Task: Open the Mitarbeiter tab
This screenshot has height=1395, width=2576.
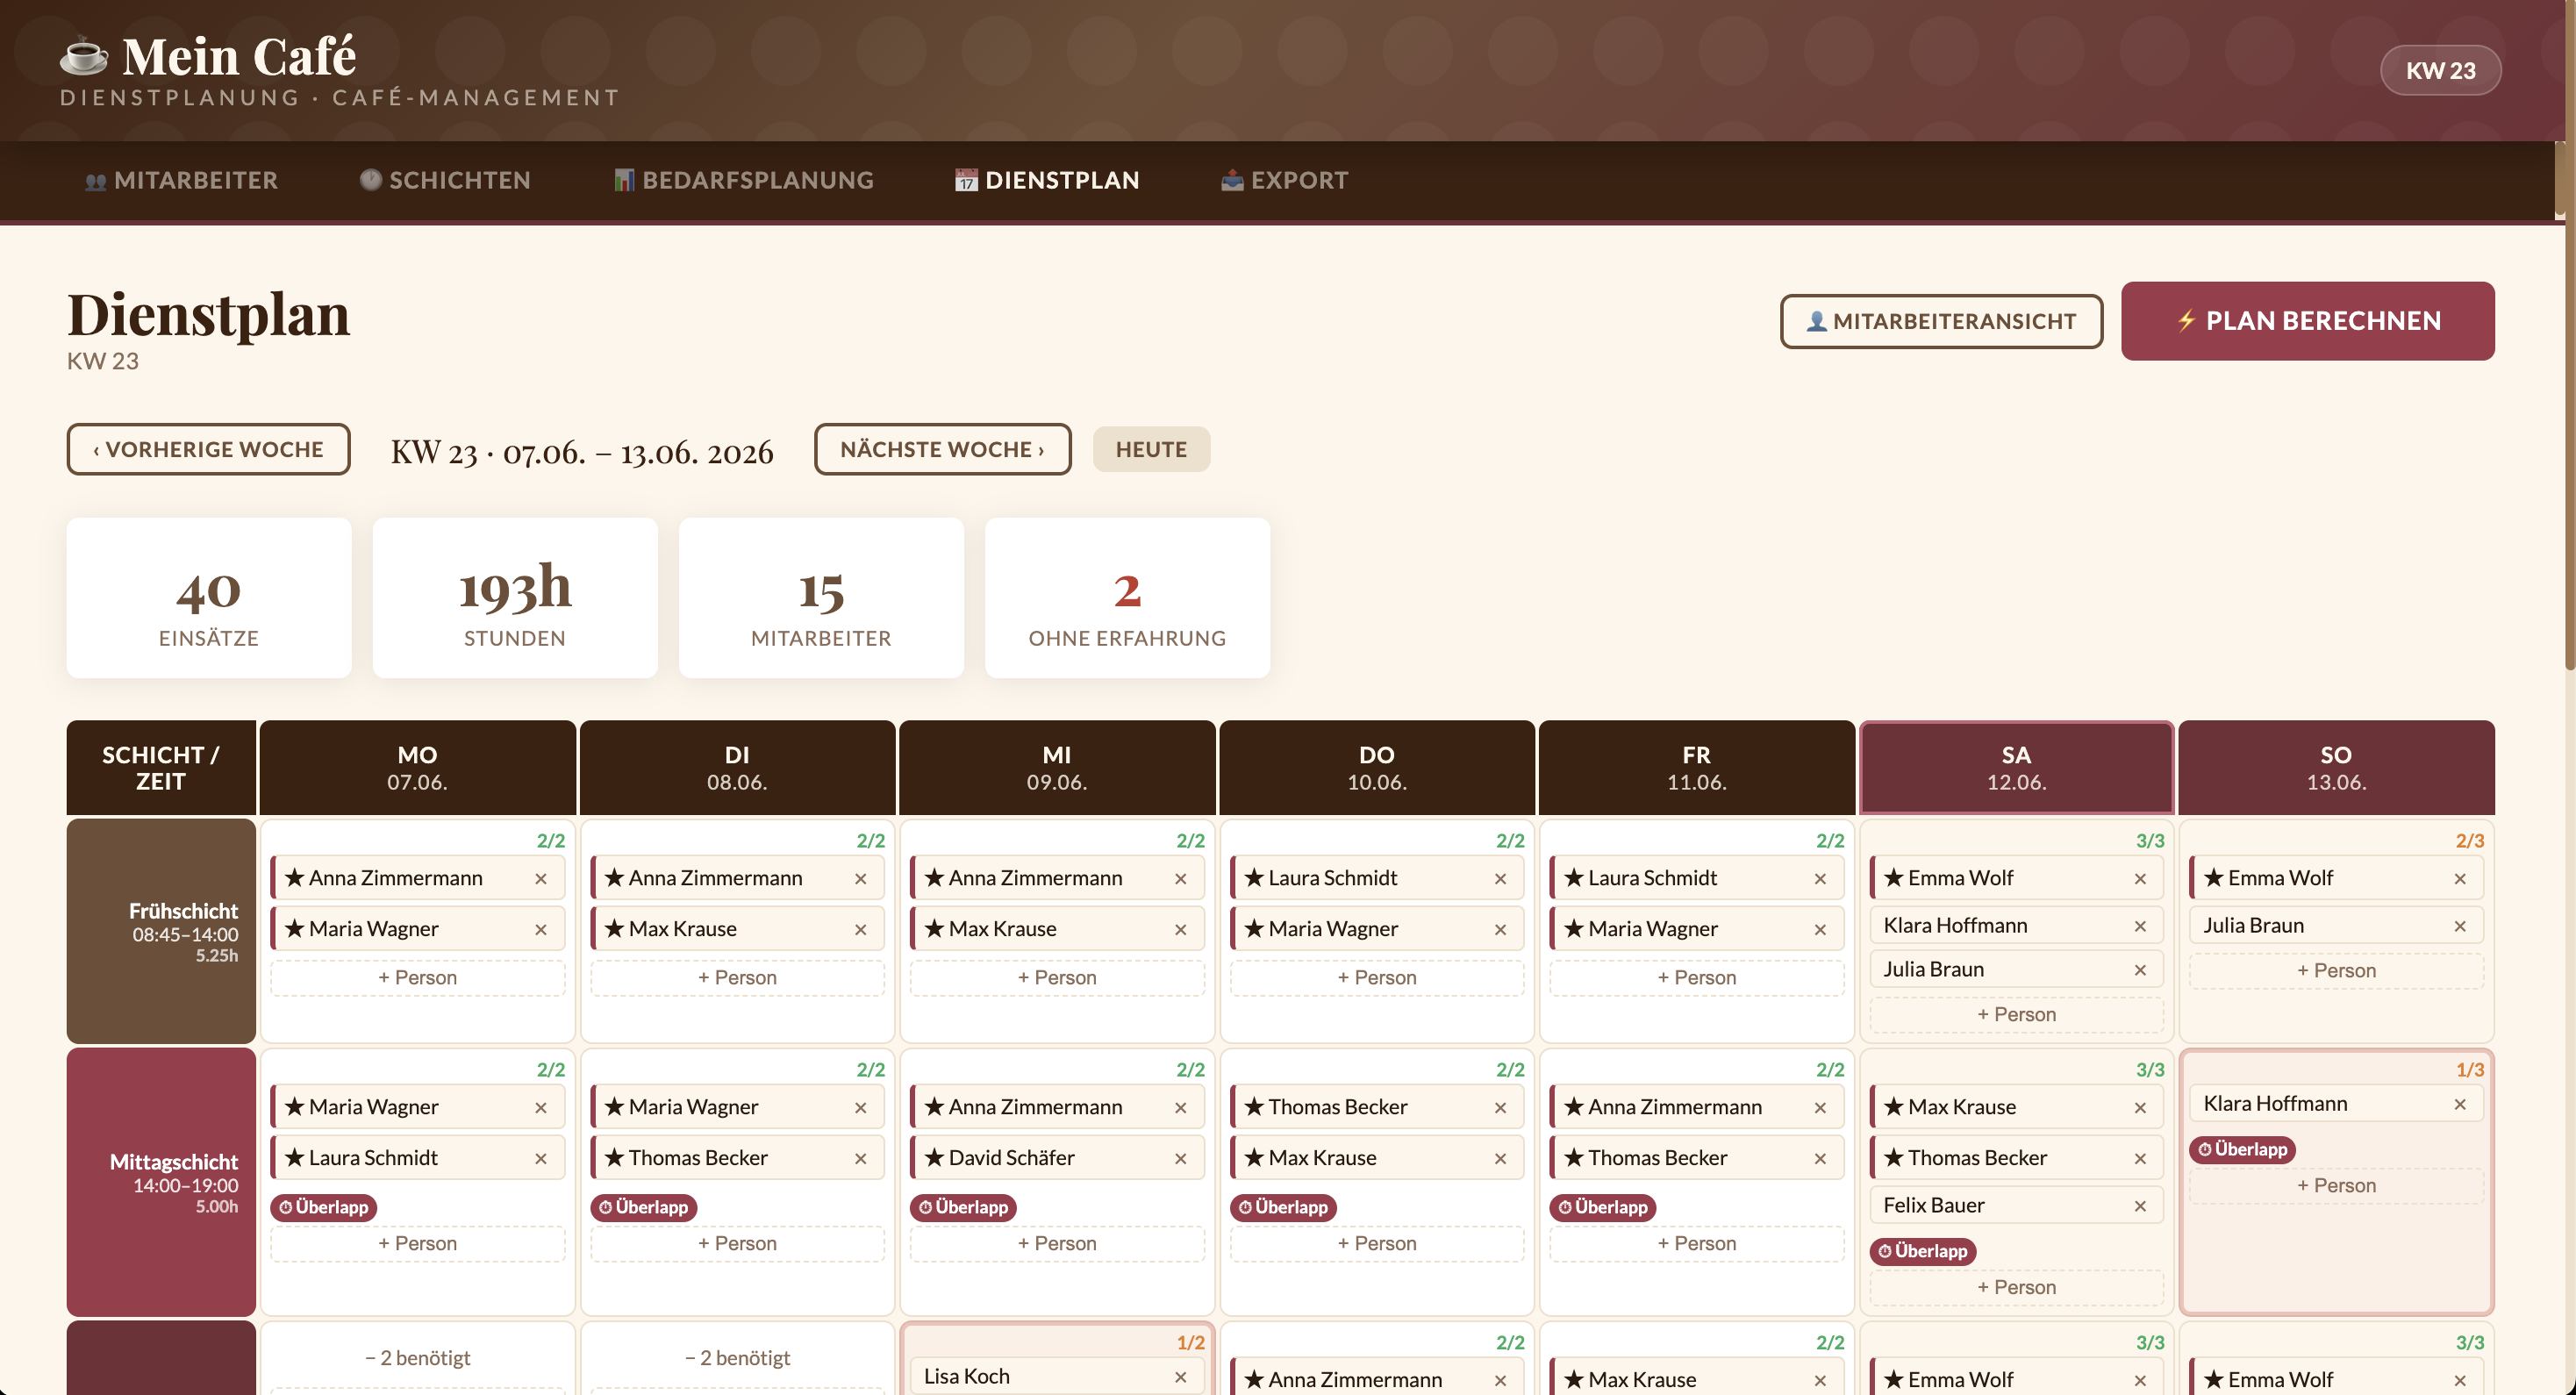Action: [181, 180]
